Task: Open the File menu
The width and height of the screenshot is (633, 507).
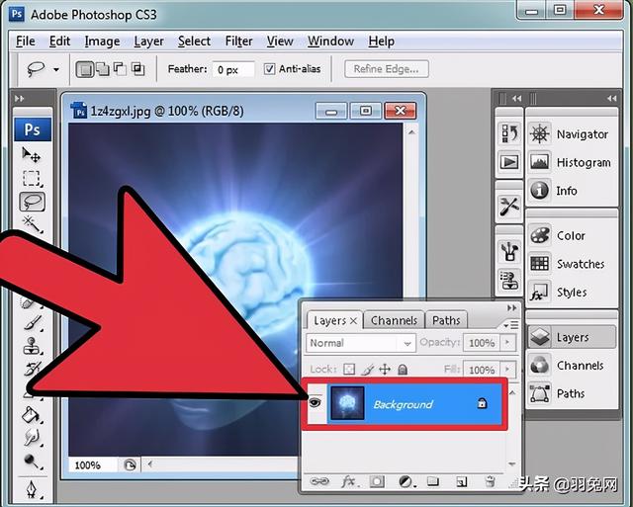Action: (25, 42)
